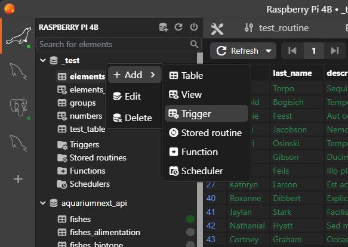Choose Trigger from the Add submenu
Image resolution: width=348 pixels, height=247 pixels.
coord(206,113)
